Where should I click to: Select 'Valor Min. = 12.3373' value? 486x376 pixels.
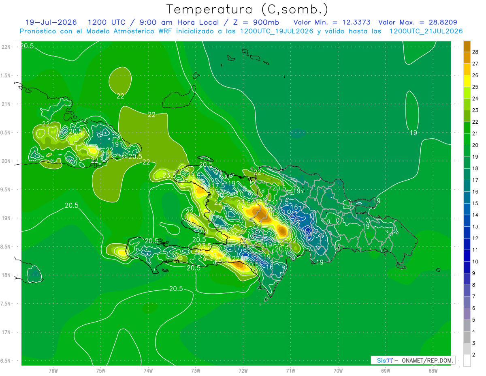tap(332, 22)
